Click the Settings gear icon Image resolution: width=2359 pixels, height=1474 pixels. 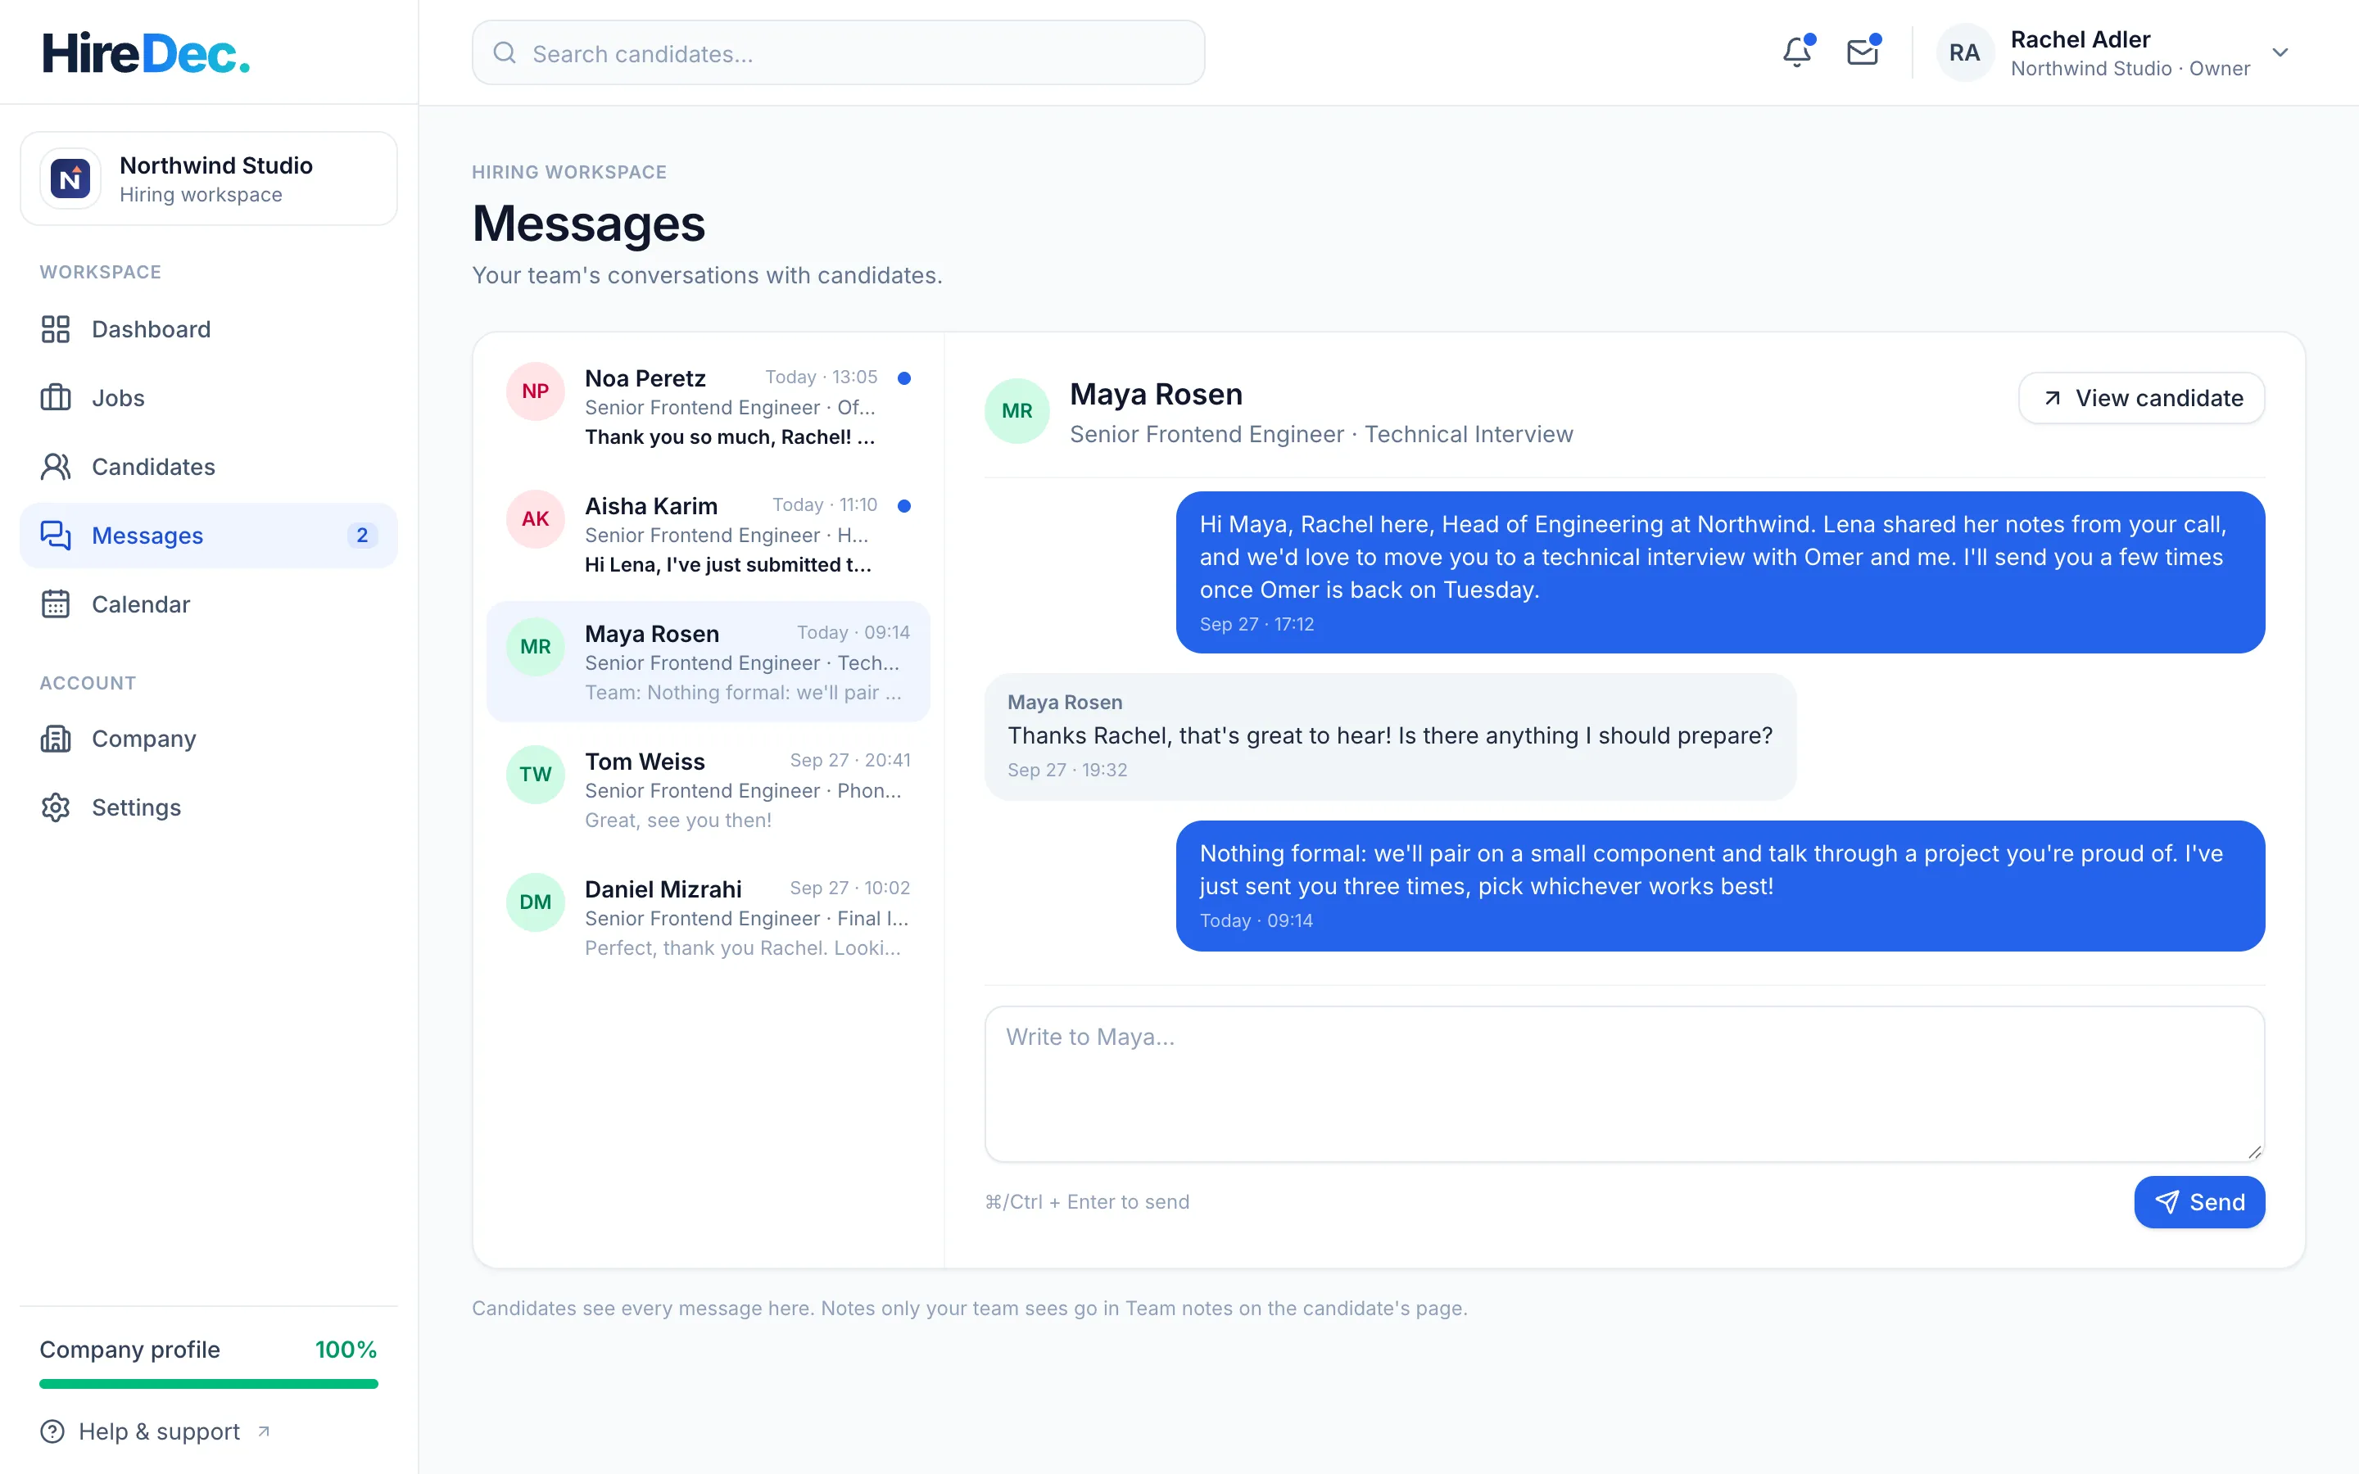pyautogui.click(x=56, y=807)
